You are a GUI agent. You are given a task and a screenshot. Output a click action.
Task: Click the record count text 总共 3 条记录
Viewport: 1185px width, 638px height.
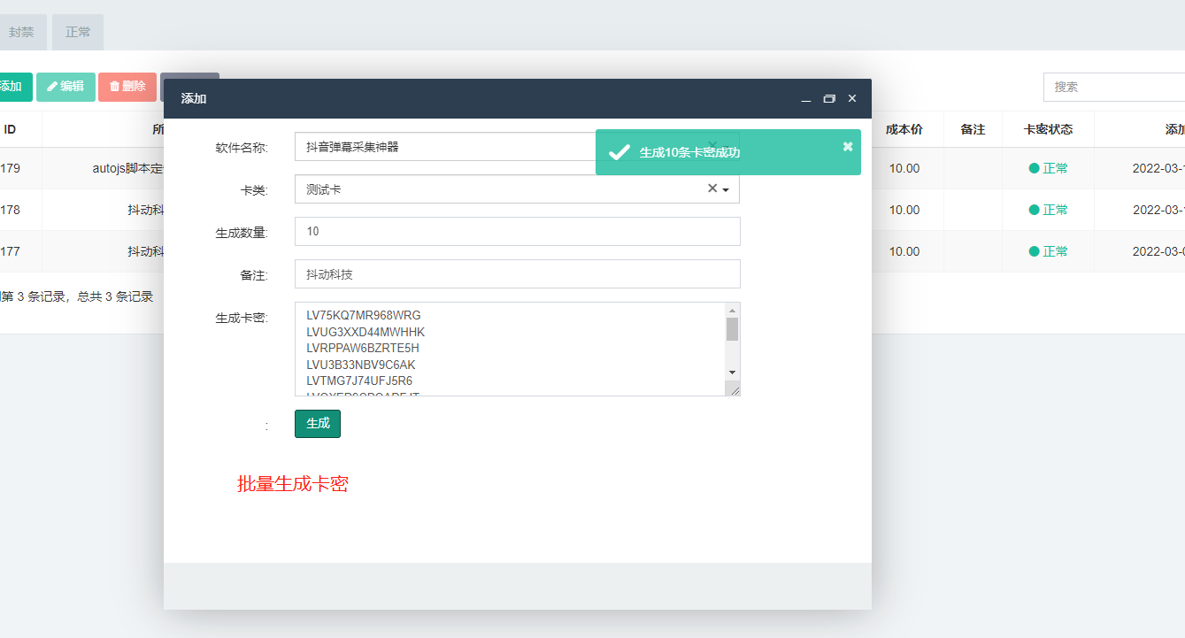tap(115, 297)
